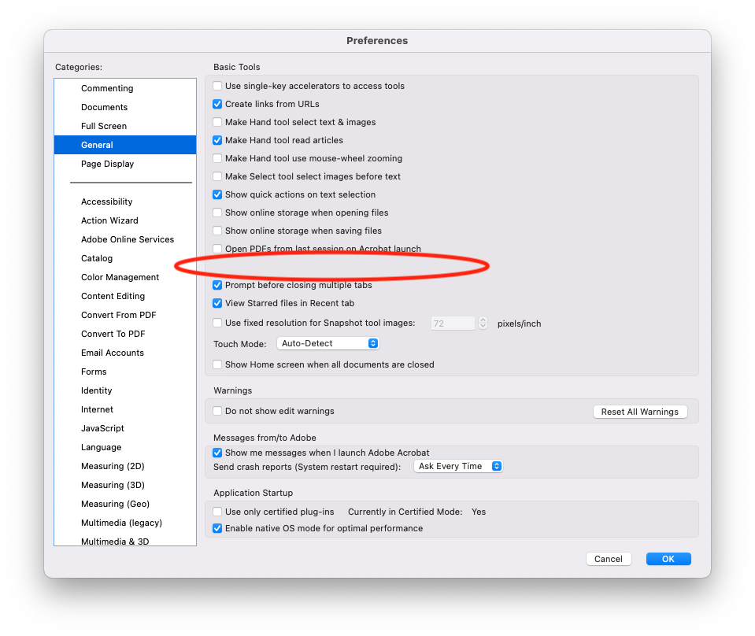Check Do not show edit warnings
Image resolution: width=755 pixels, height=636 pixels.
tap(217, 411)
